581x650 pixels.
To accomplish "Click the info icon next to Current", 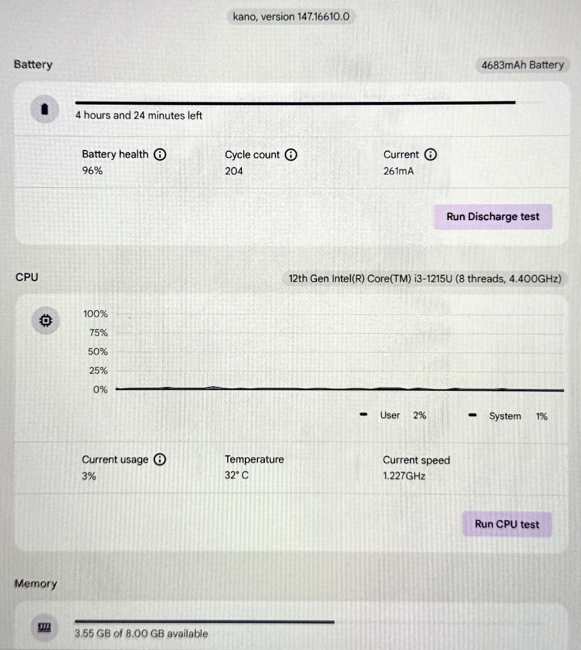I will (430, 155).
